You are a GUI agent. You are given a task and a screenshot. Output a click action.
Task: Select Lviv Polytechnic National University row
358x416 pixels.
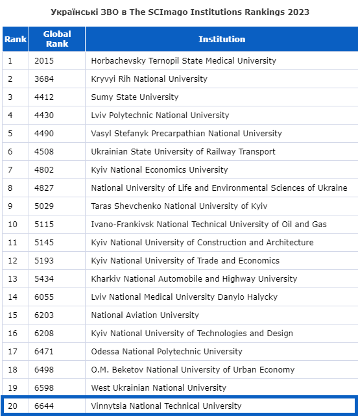click(180, 116)
